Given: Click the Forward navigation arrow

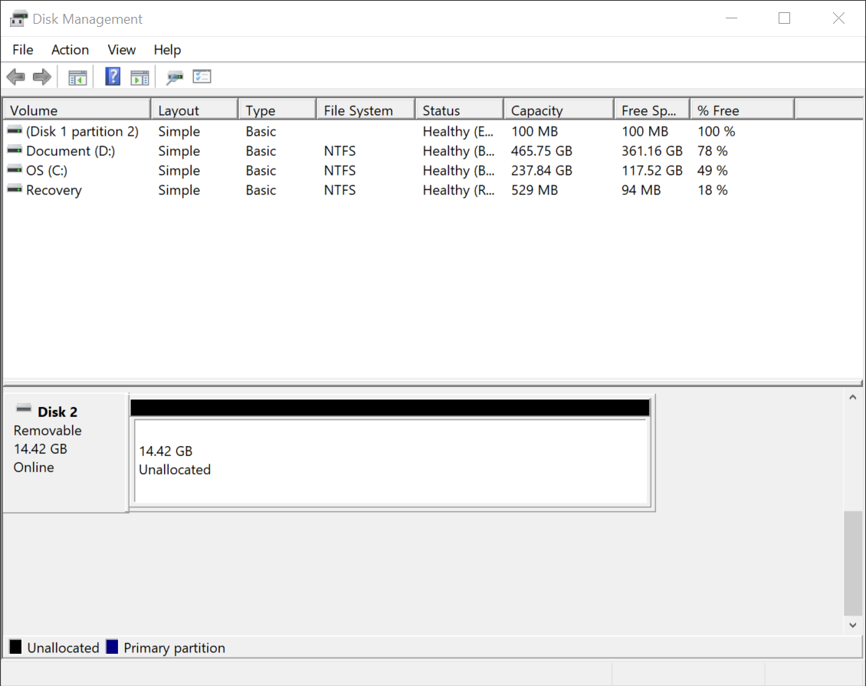Looking at the screenshot, I should coord(41,76).
